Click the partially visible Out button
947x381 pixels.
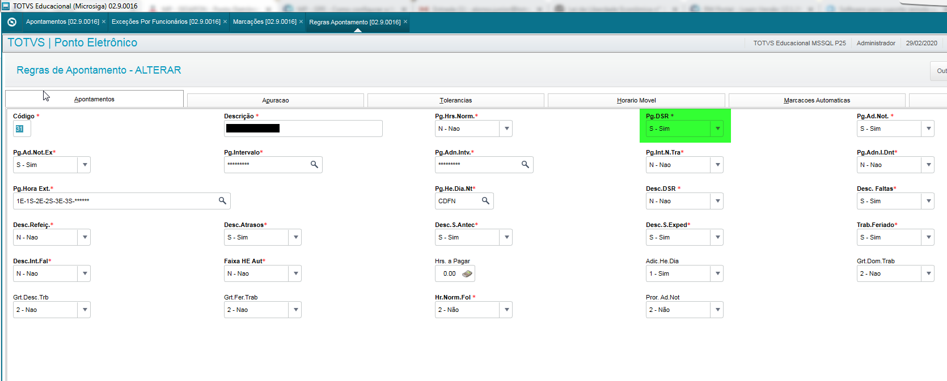939,71
